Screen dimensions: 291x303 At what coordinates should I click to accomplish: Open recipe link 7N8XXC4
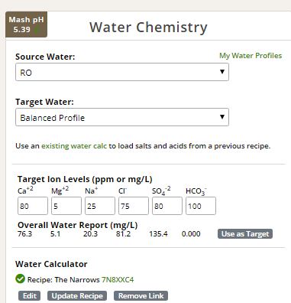pos(118,279)
